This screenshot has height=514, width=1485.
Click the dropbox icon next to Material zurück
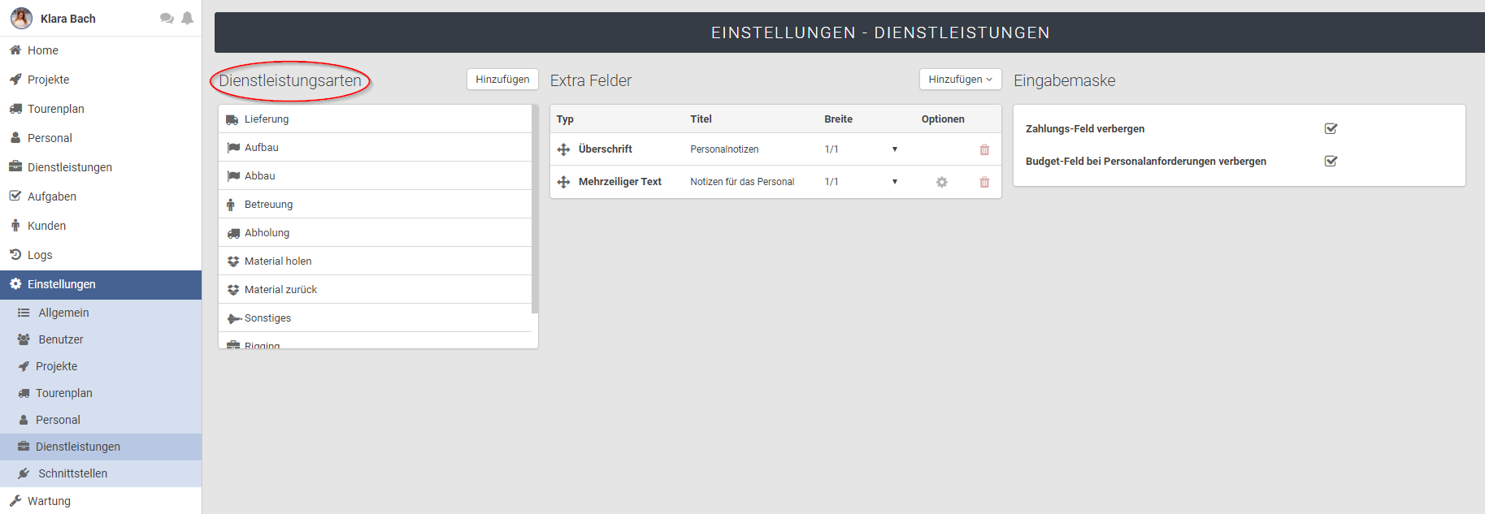tap(233, 290)
